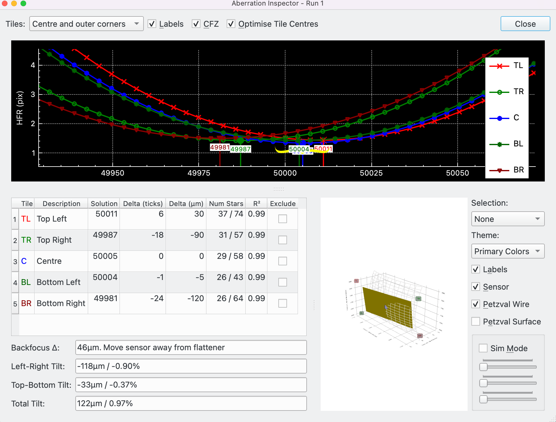Enable the Petzval Surface option
The height and width of the screenshot is (422, 556).
476,321
